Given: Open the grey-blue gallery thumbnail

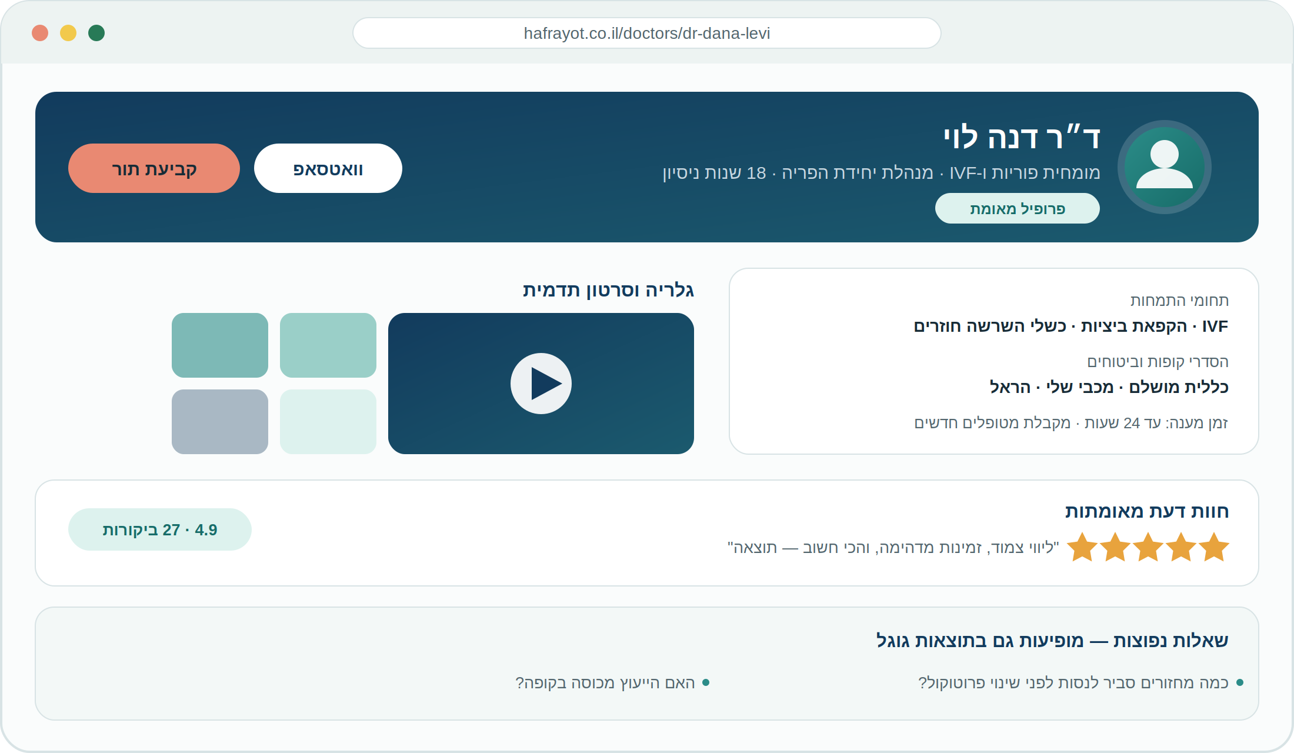Looking at the screenshot, I should click(x=220, y=422).
